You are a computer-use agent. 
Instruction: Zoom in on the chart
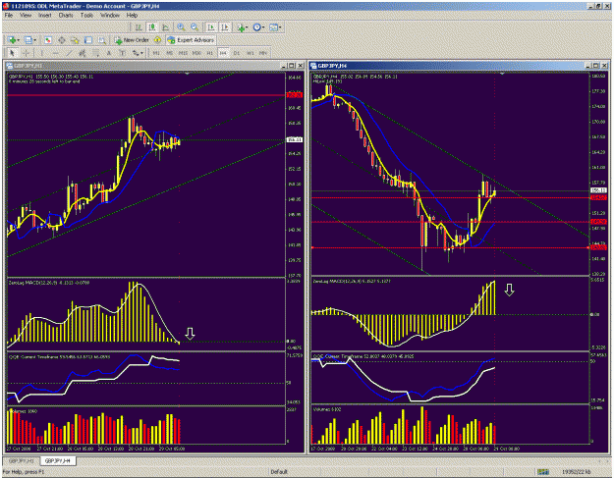(181, 27)
